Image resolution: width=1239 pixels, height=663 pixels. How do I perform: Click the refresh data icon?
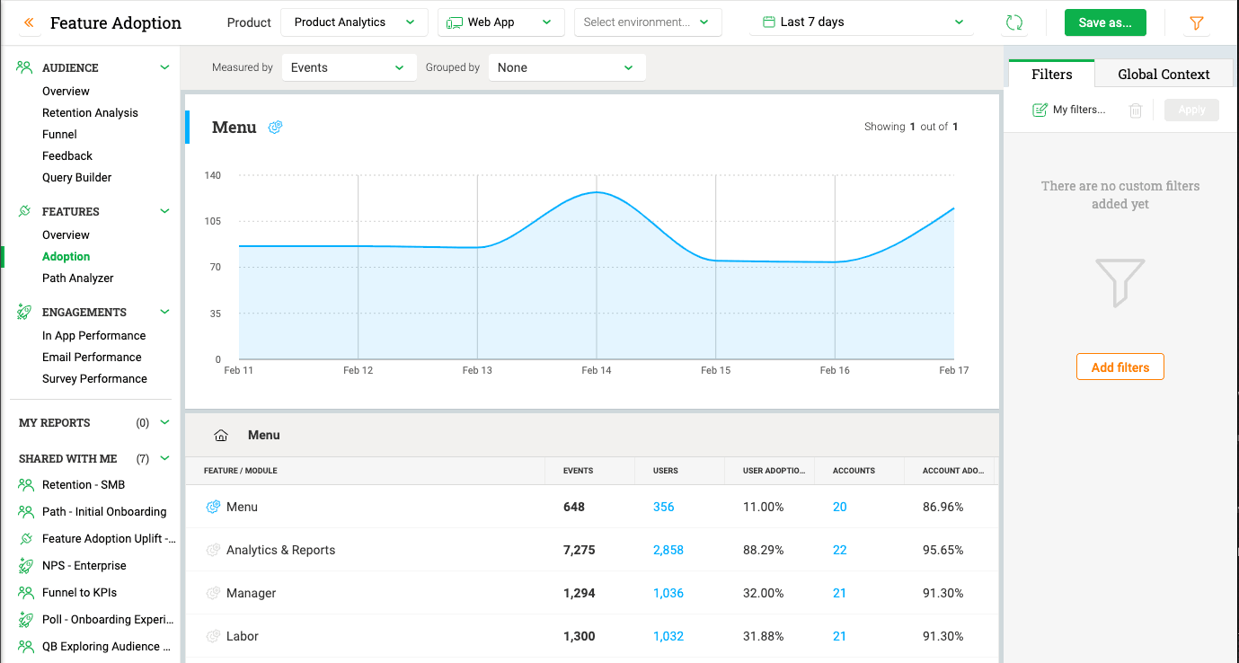[x=1014, y=23]
